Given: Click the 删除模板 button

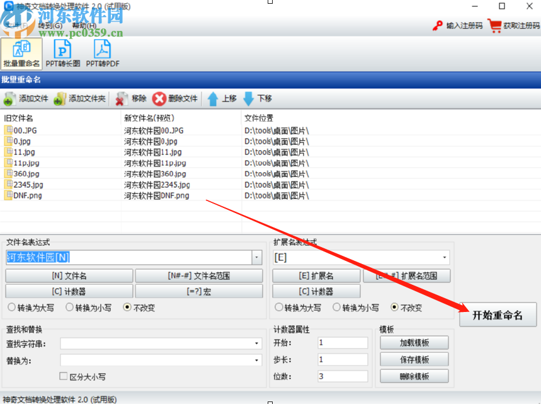Looking at the screenshot, I should point(414,376).
